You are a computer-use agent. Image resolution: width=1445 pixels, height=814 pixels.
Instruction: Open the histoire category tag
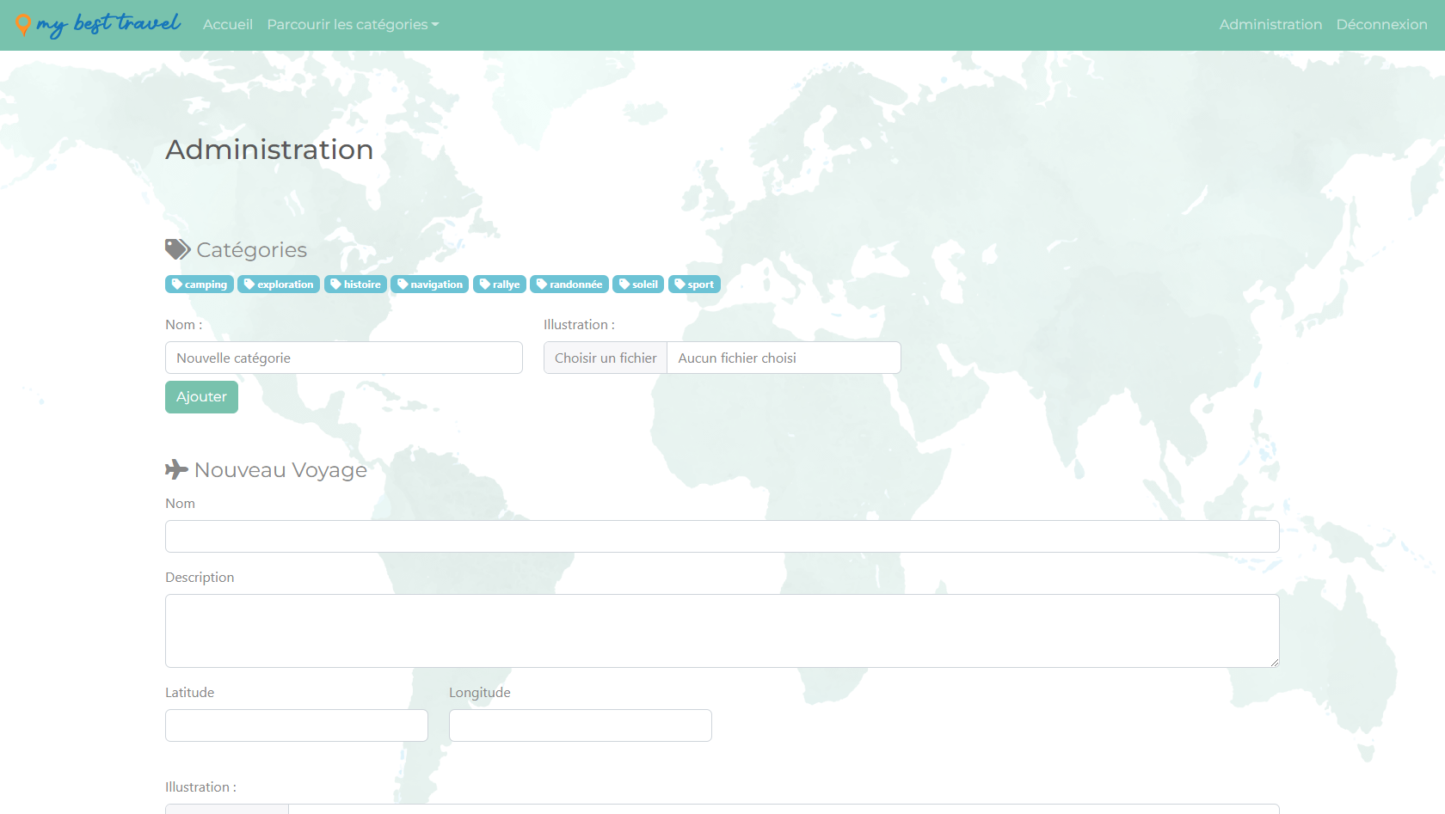click(355, 285)
